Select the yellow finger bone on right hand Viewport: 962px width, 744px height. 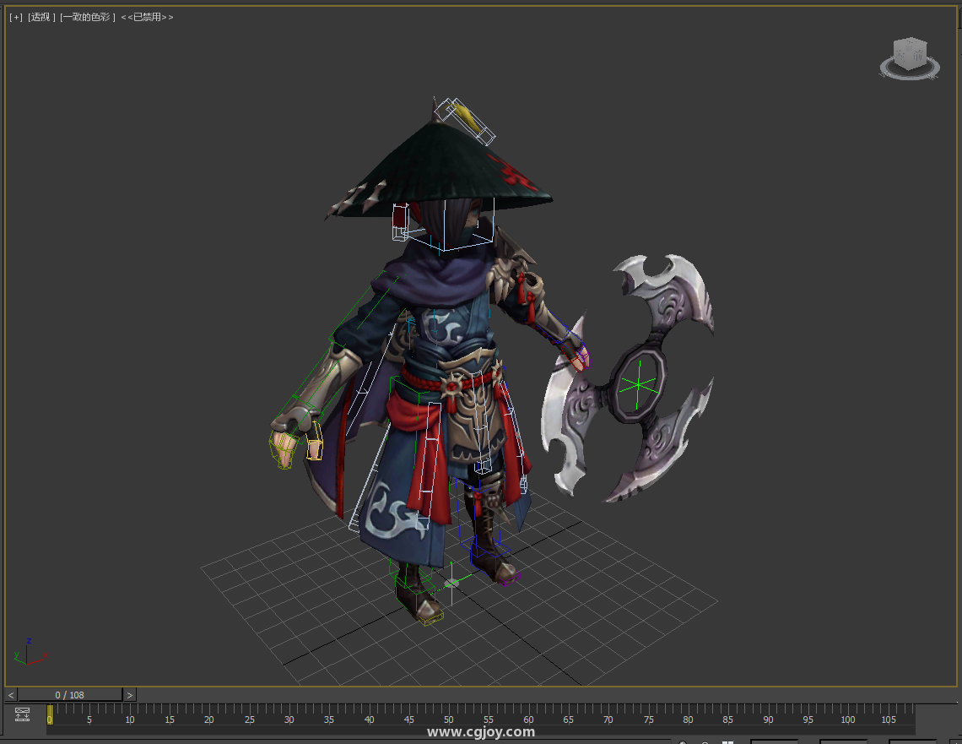pyautogui.click(x=315, y=441)
